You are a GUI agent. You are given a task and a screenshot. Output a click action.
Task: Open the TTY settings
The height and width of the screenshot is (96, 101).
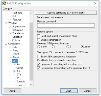(x=19, y=75)
